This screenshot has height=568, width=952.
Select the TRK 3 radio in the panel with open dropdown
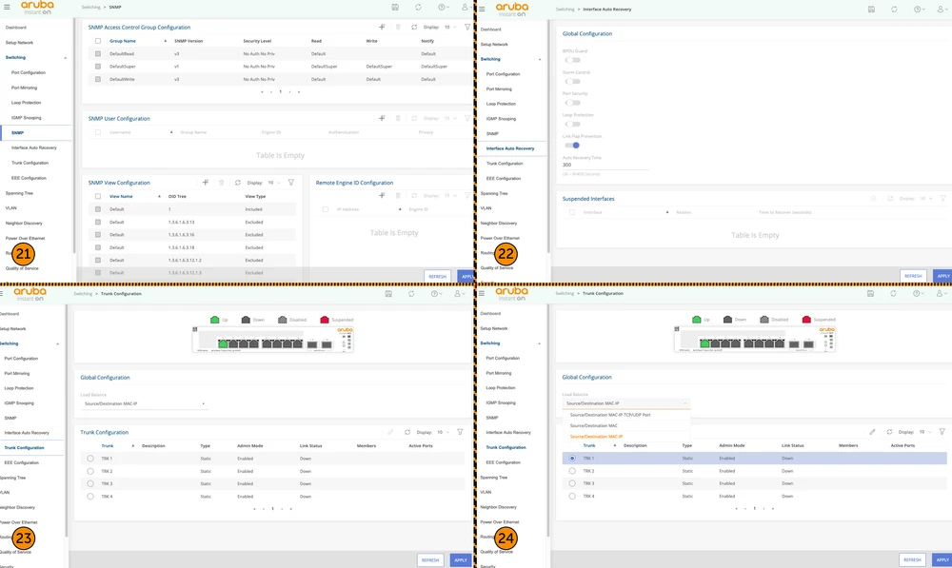pos(571,483)
